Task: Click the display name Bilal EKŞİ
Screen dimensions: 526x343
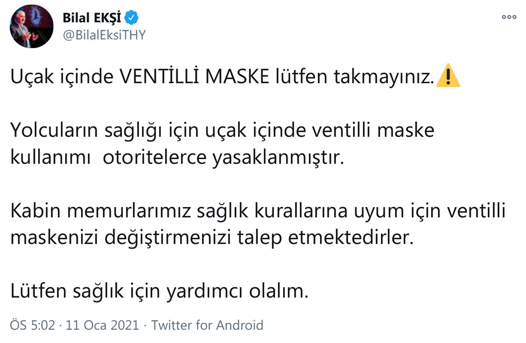Action: tap(92, 18)
